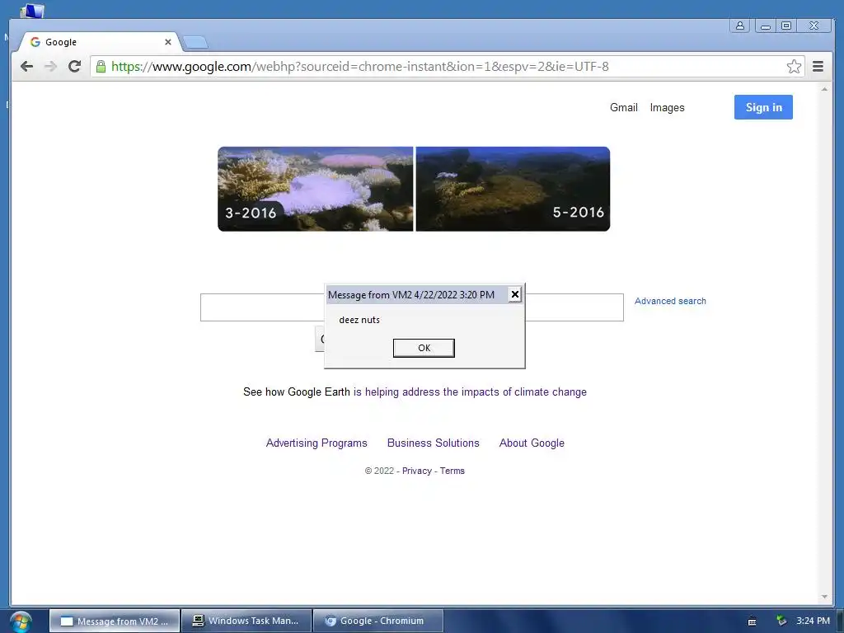Click the 3-2016 coral reef image
844x633 pixels.
316,189
